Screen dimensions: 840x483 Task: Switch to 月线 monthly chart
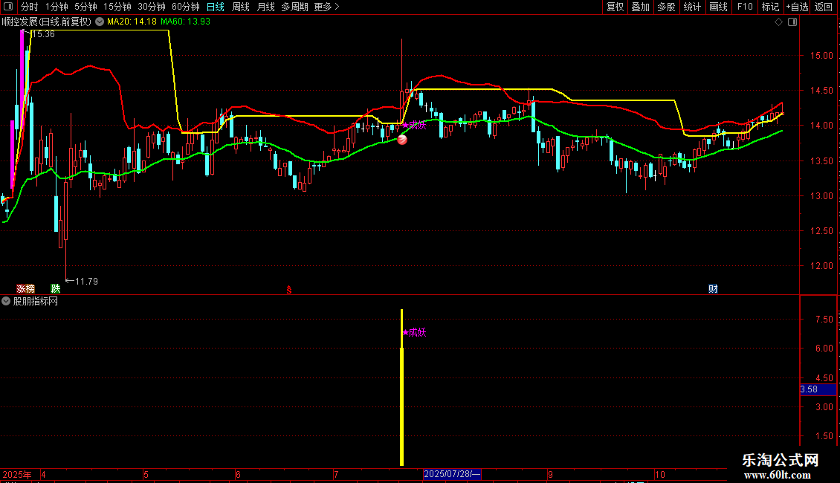point(265,7)
